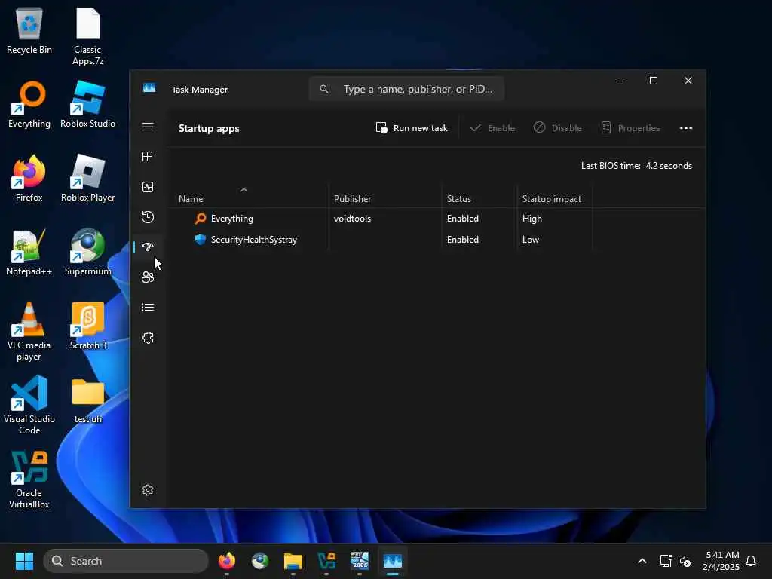The height and width of the screenshot is (579, 772).
Task: Open File Explorer from the taskbar
Action: coord(293,561)
